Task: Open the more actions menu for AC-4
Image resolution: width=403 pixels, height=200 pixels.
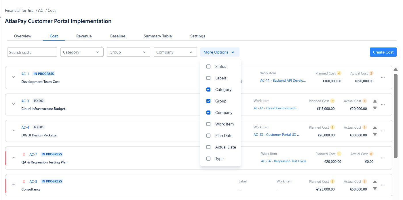Action: (x=383, y=131)
